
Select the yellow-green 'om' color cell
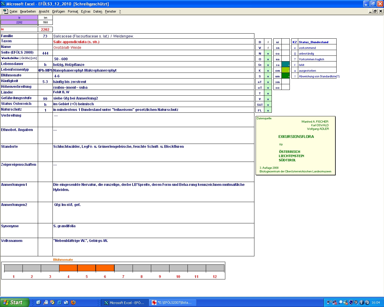[x=286, y=70]
